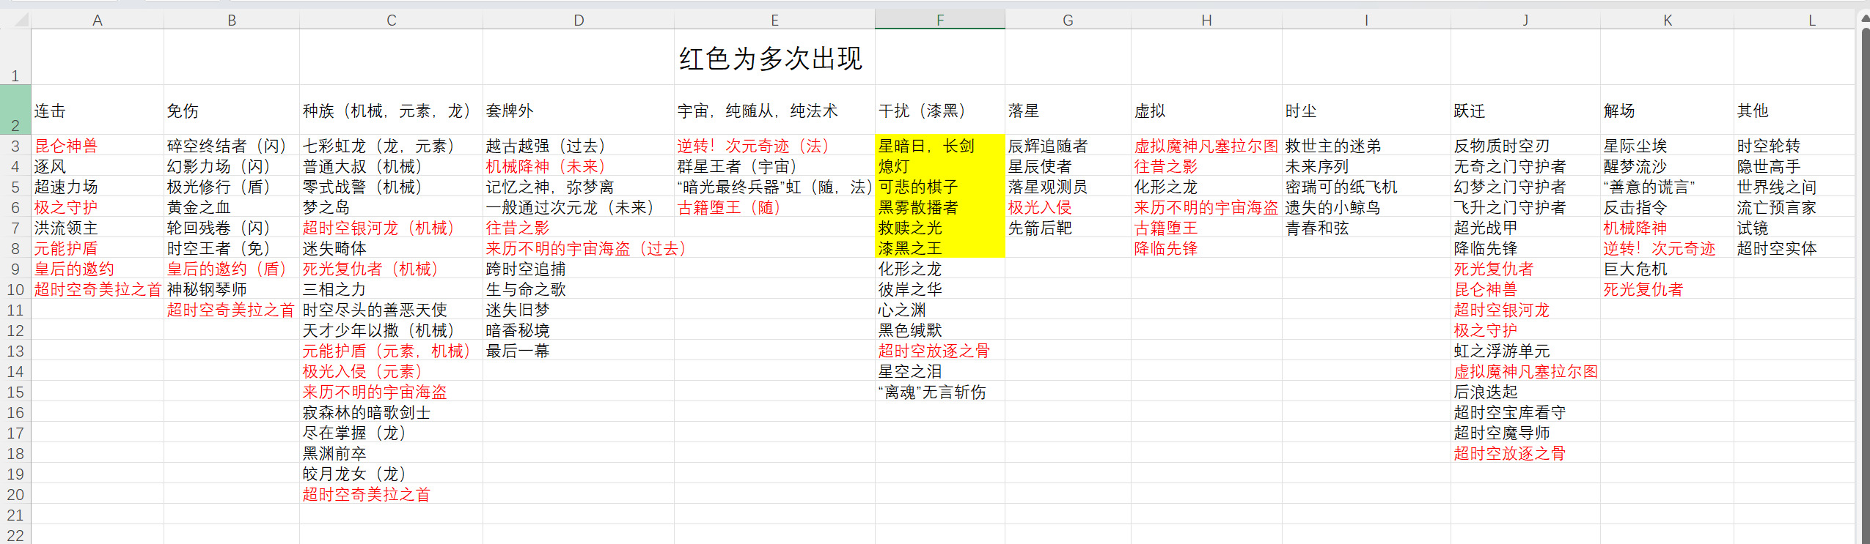The image size is (1870, 544).
Task: Select column J header
Action: 1525,21
